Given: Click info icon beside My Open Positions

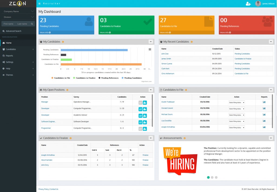Looking at the screenshot, I should point(67,90).
